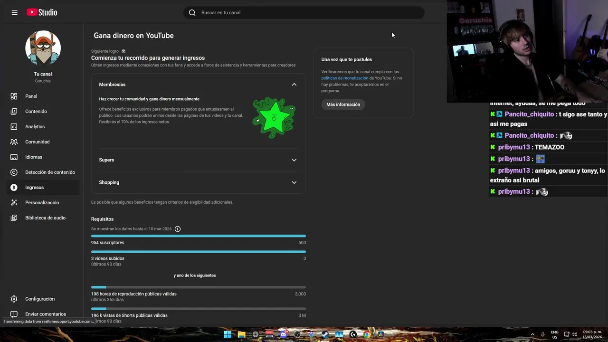Open Steam from the taskbar
Image resolution: width=608 pixels, height=342 pixels.
325,334
